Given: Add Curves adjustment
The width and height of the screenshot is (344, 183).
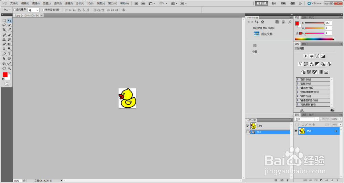Looking at the screenshot, I should point(317,56).
